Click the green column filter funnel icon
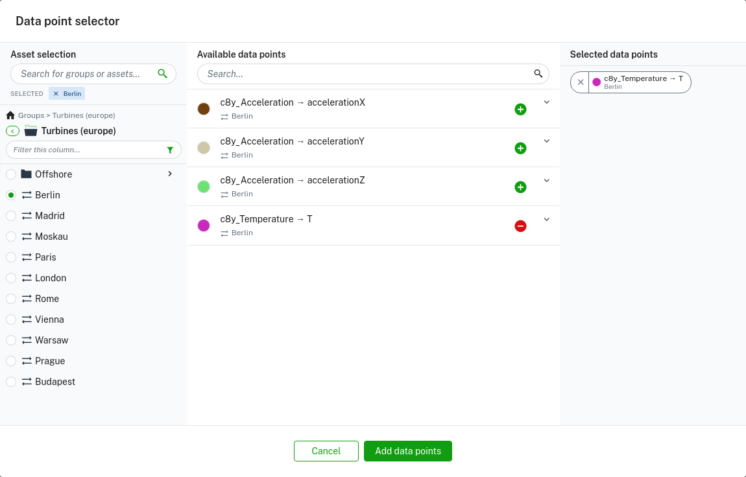Viewport: 746px width, 477px height. pos(170,150)
